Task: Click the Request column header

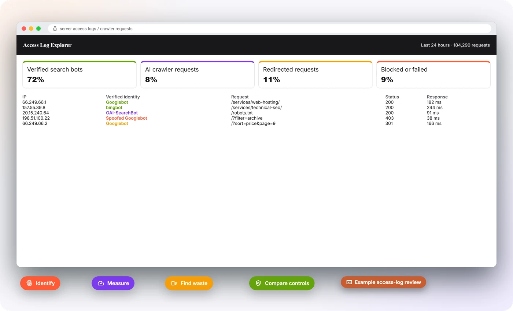Action: point(240,97)
